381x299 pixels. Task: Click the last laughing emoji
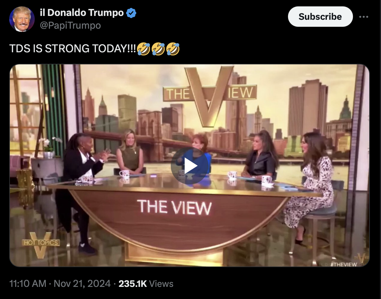(173, 49)
